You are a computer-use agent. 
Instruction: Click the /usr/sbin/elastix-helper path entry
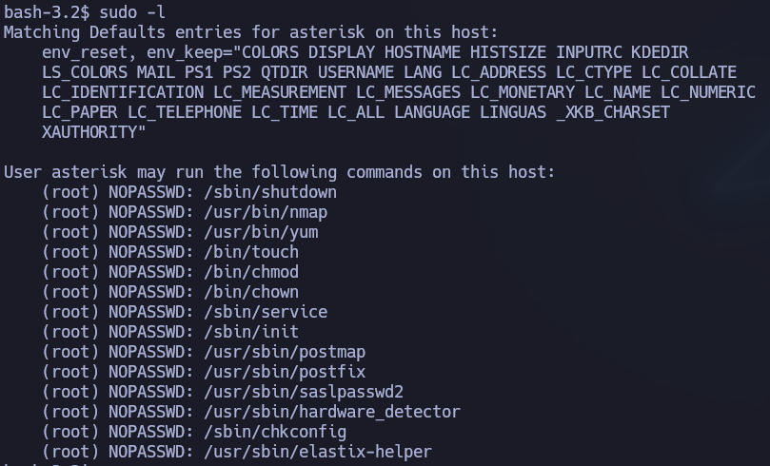click(x=318, y=452)
